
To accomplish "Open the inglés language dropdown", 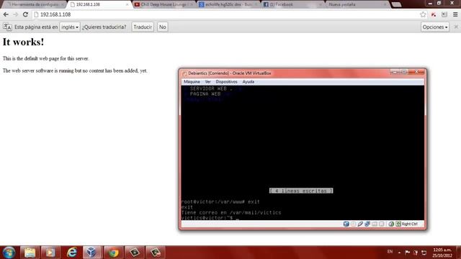I will pyautogui.click(x=70, y=27).
